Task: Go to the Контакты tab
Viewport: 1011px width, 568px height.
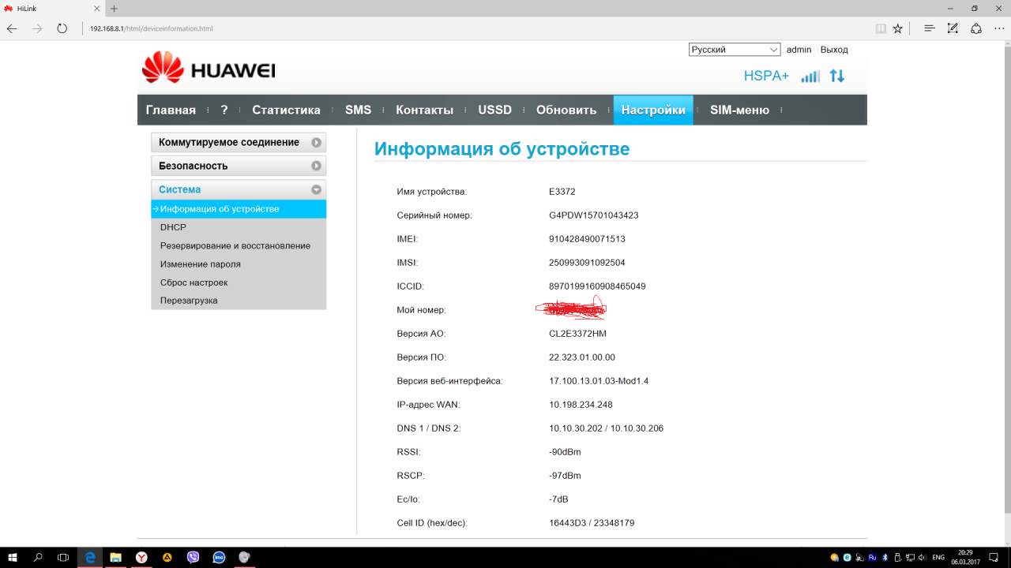Action: 424,110
